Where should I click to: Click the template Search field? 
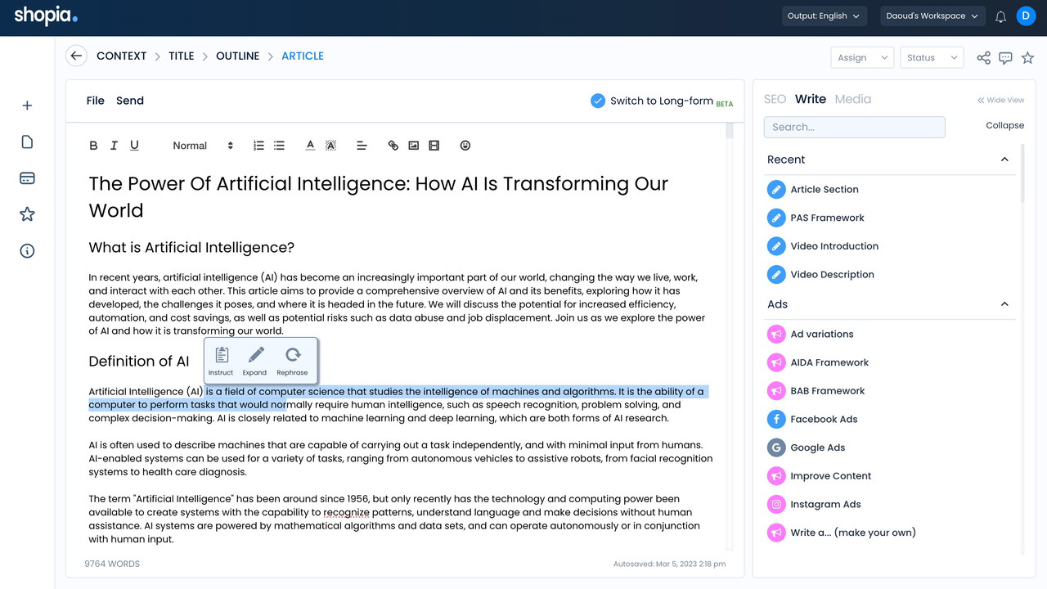click(854, 127)
